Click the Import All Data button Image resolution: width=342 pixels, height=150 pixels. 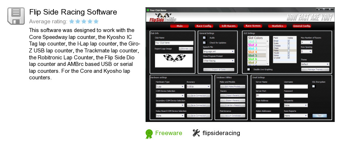(219, 70)
